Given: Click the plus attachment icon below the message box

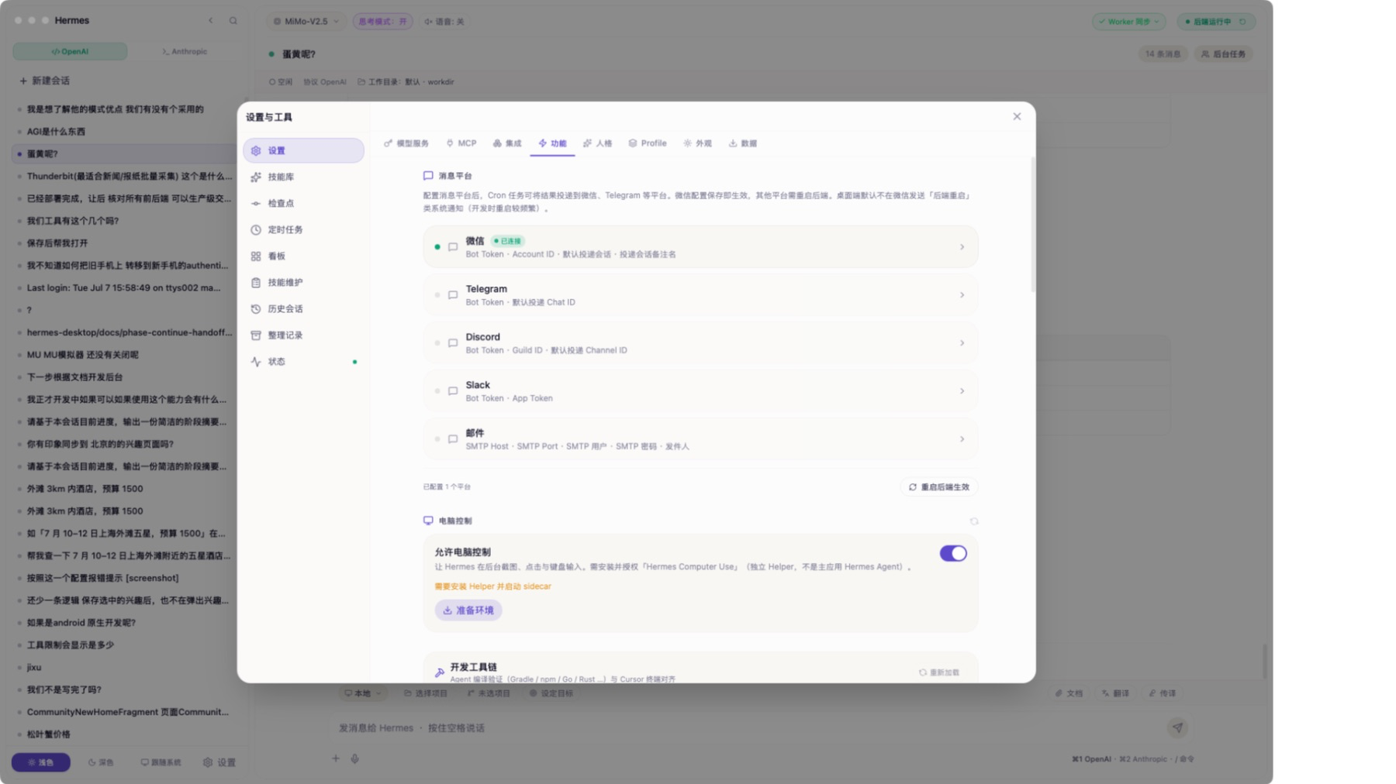Looking at the screenshot, I should pyautogui.click(x=336, y=758).
